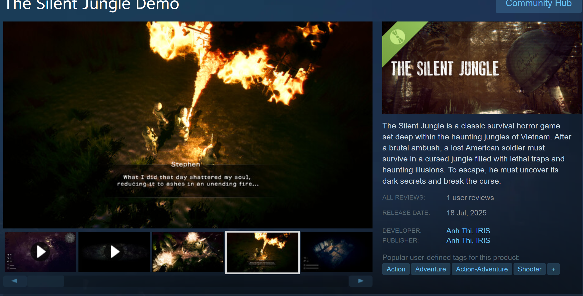
Task: Select the Adventure tag
Action: [x=430, y=269]
